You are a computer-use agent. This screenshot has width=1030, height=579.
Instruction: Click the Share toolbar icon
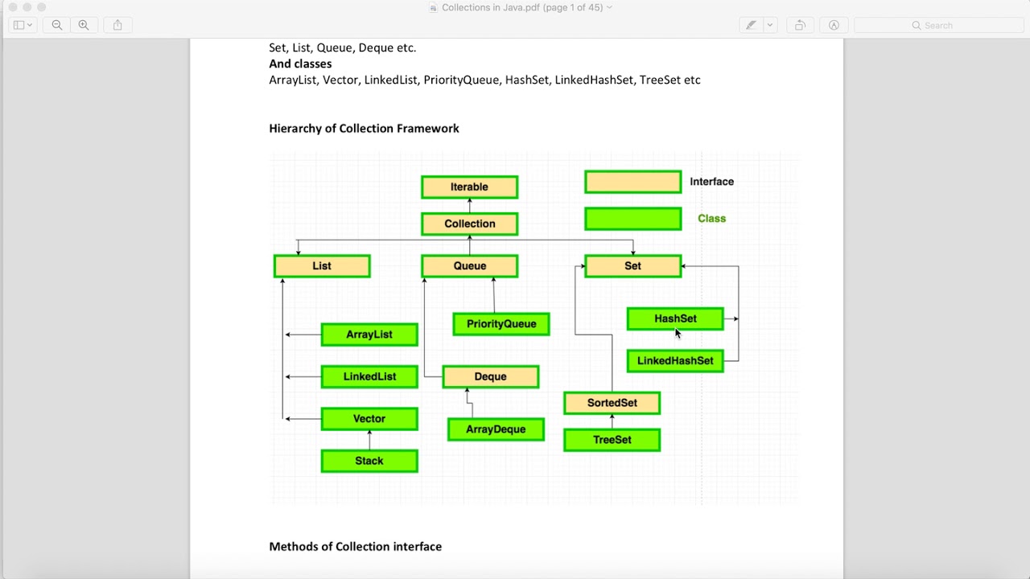coord(117,25)
